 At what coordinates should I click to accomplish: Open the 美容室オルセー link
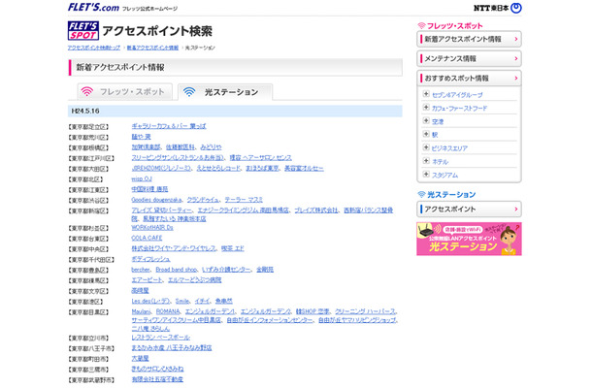304,169
